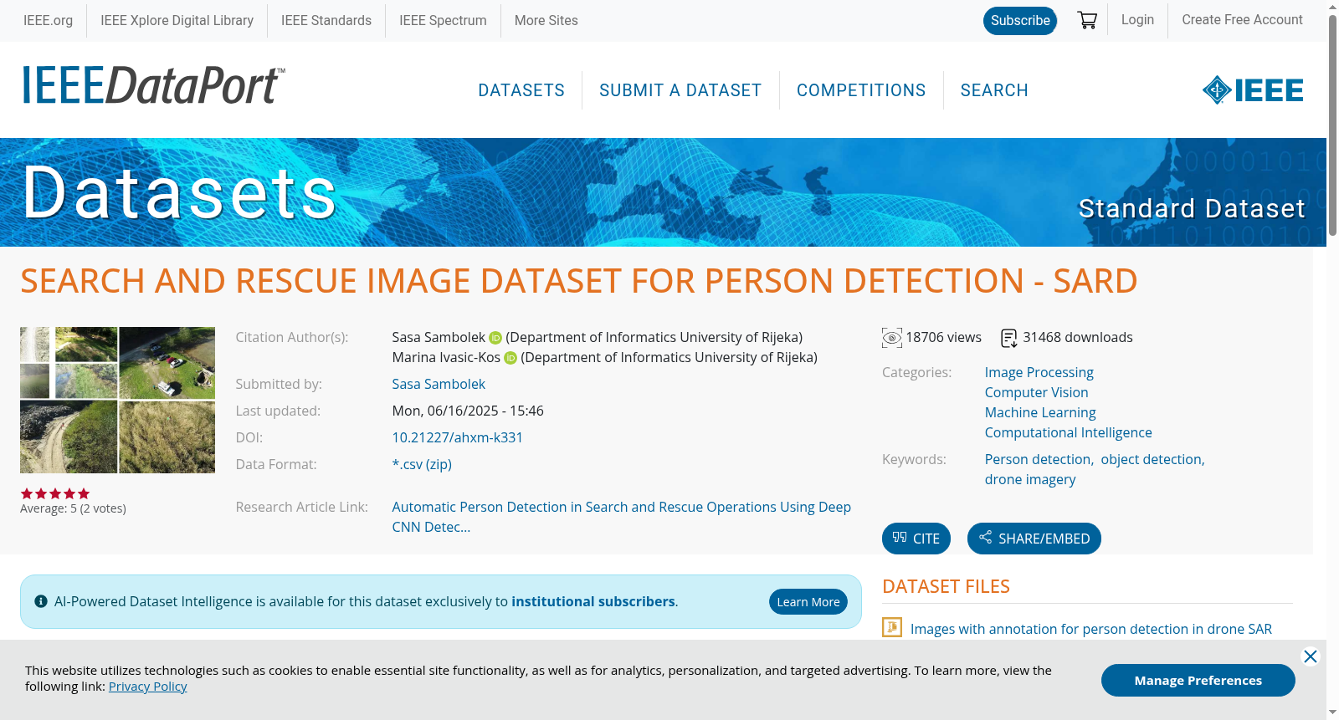Select the Computational Intelligence category
The width and height of the screenshot is (1339, 720).
tap(1068, 432)
